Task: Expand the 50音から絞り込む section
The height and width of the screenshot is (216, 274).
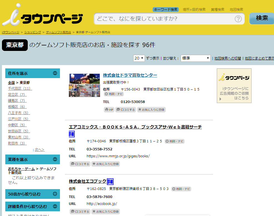Action: coord(55,194)
